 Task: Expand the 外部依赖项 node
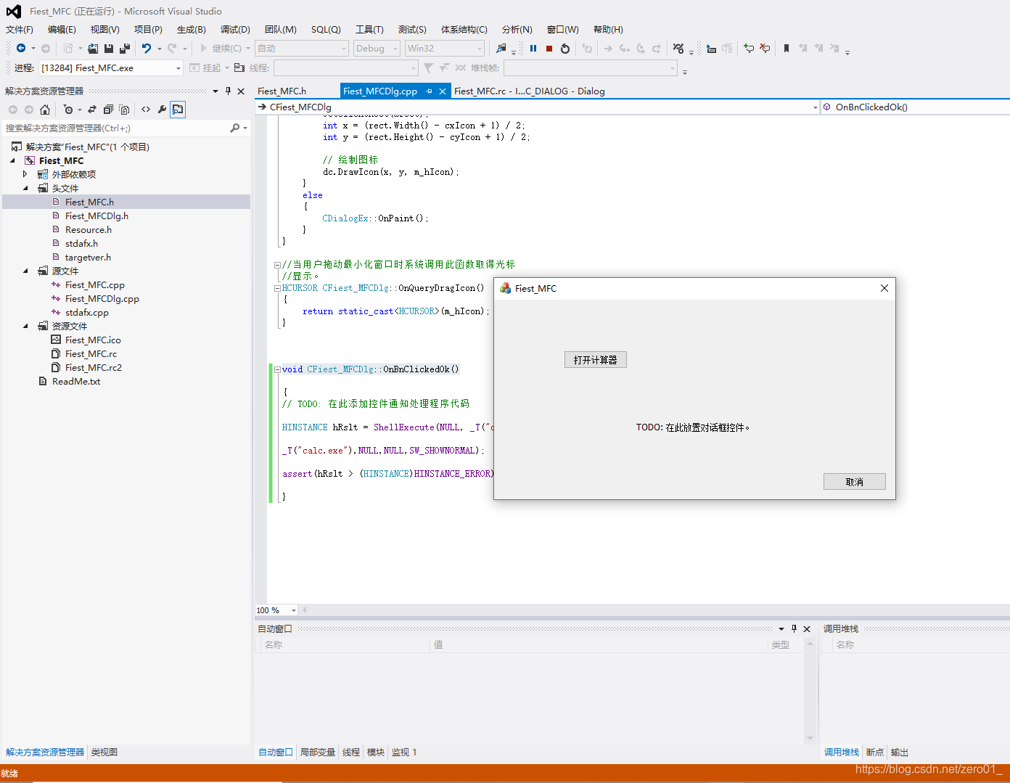click(25, 174)
